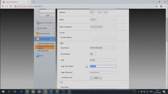Click the Links globe icon
Screen dimensions: 168x94
coord(38,56)
